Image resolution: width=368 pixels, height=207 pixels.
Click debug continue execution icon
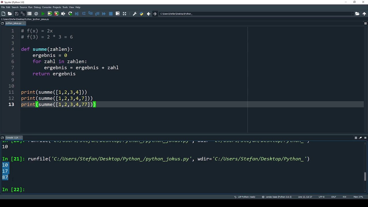tap(104, 14)
